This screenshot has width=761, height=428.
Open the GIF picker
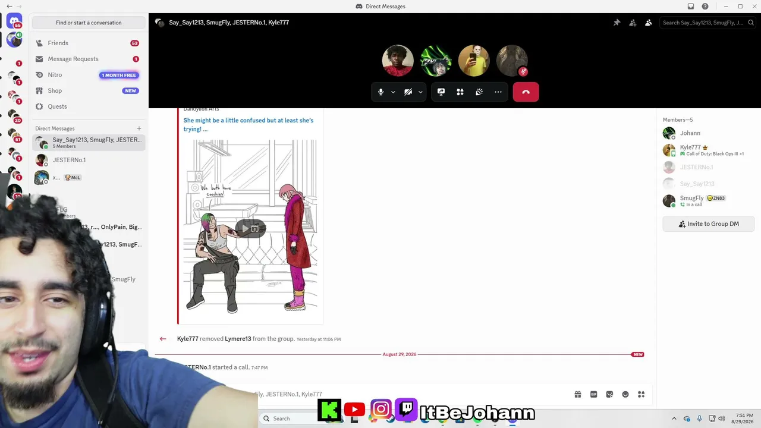[593, 394]
